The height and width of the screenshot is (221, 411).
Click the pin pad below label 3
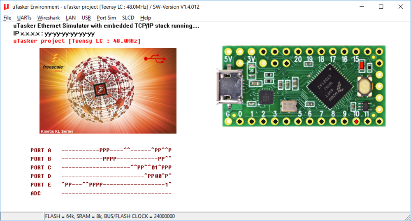[x=275, y=121]
